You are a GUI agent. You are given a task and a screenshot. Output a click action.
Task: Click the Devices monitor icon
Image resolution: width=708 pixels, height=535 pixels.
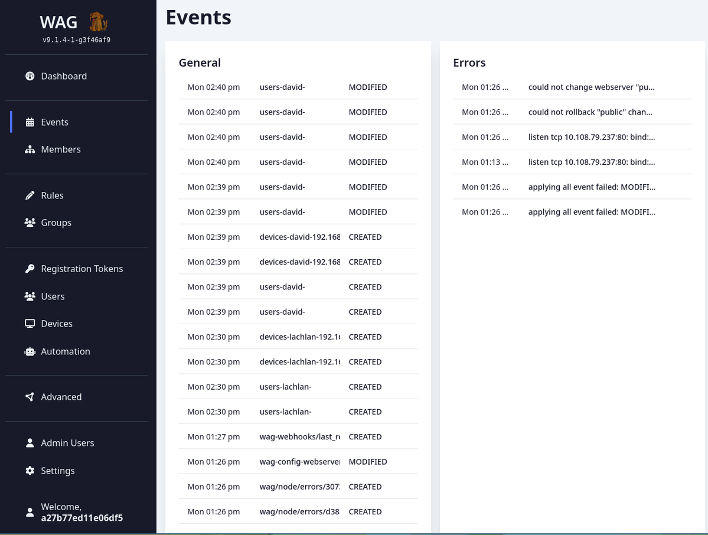(x=30, y=324)
